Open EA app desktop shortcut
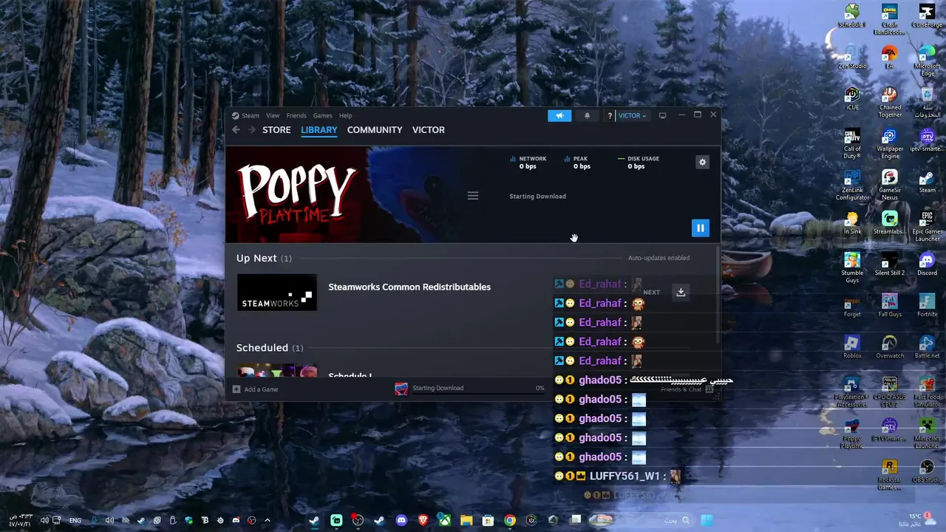Viewport: 946px width, 532px height. coord(890,57)
